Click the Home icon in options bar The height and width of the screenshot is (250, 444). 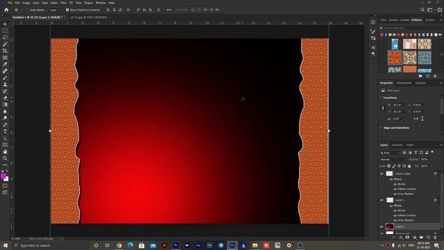point(6,10)
